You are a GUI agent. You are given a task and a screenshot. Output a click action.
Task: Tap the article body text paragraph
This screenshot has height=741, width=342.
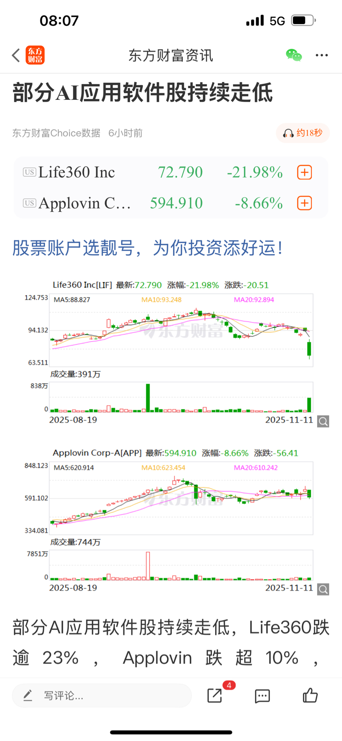click(171, 642)
